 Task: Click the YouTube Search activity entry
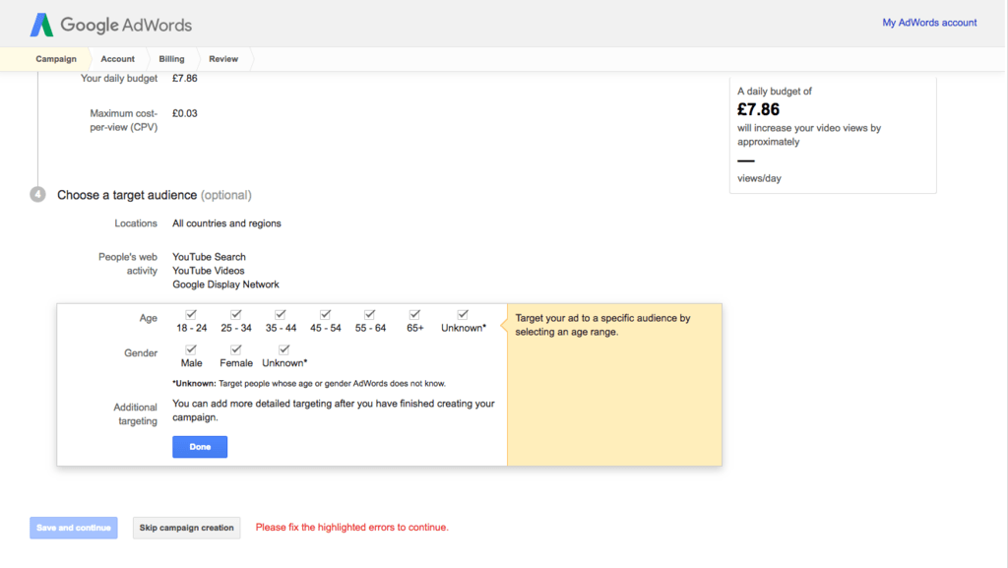(209, 257)
